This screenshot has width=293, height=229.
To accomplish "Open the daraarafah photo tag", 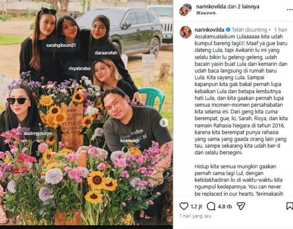I will pos(106,53).
